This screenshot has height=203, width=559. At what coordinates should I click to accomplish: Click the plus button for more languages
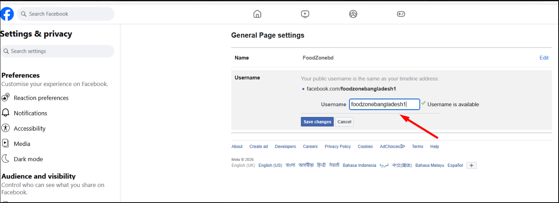tap(472, 165)
